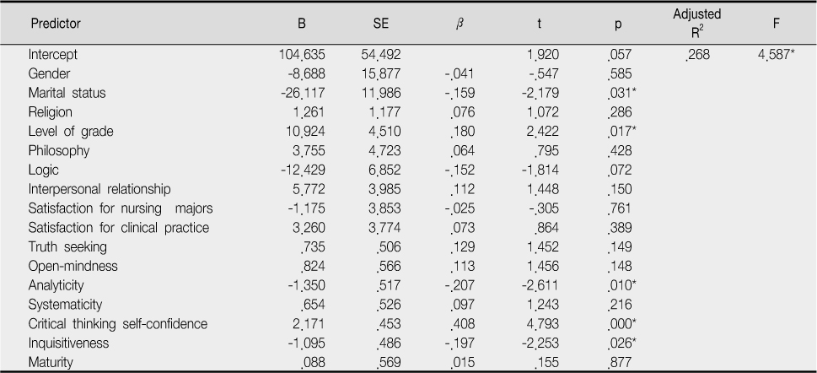
Task: Click the Adjusted R² value .268
Action: [697, 54]
